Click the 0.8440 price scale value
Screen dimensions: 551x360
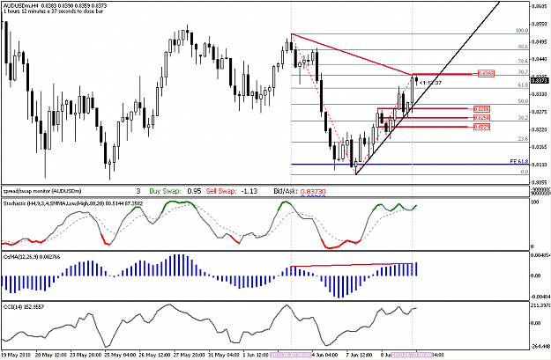540,59
